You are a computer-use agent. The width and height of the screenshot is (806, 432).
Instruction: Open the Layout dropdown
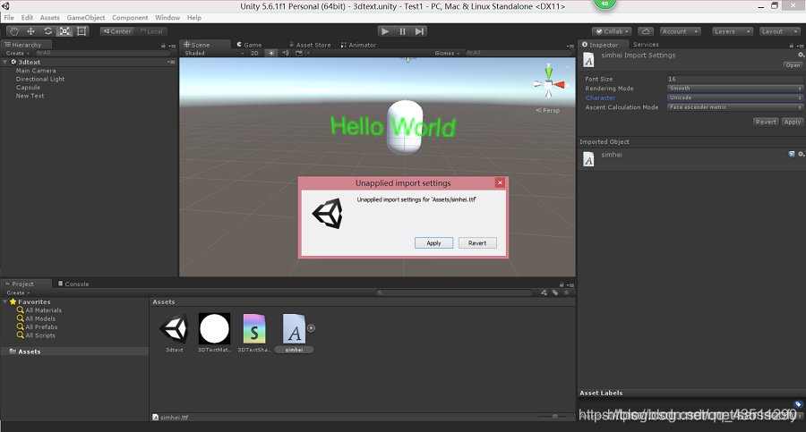780,31
